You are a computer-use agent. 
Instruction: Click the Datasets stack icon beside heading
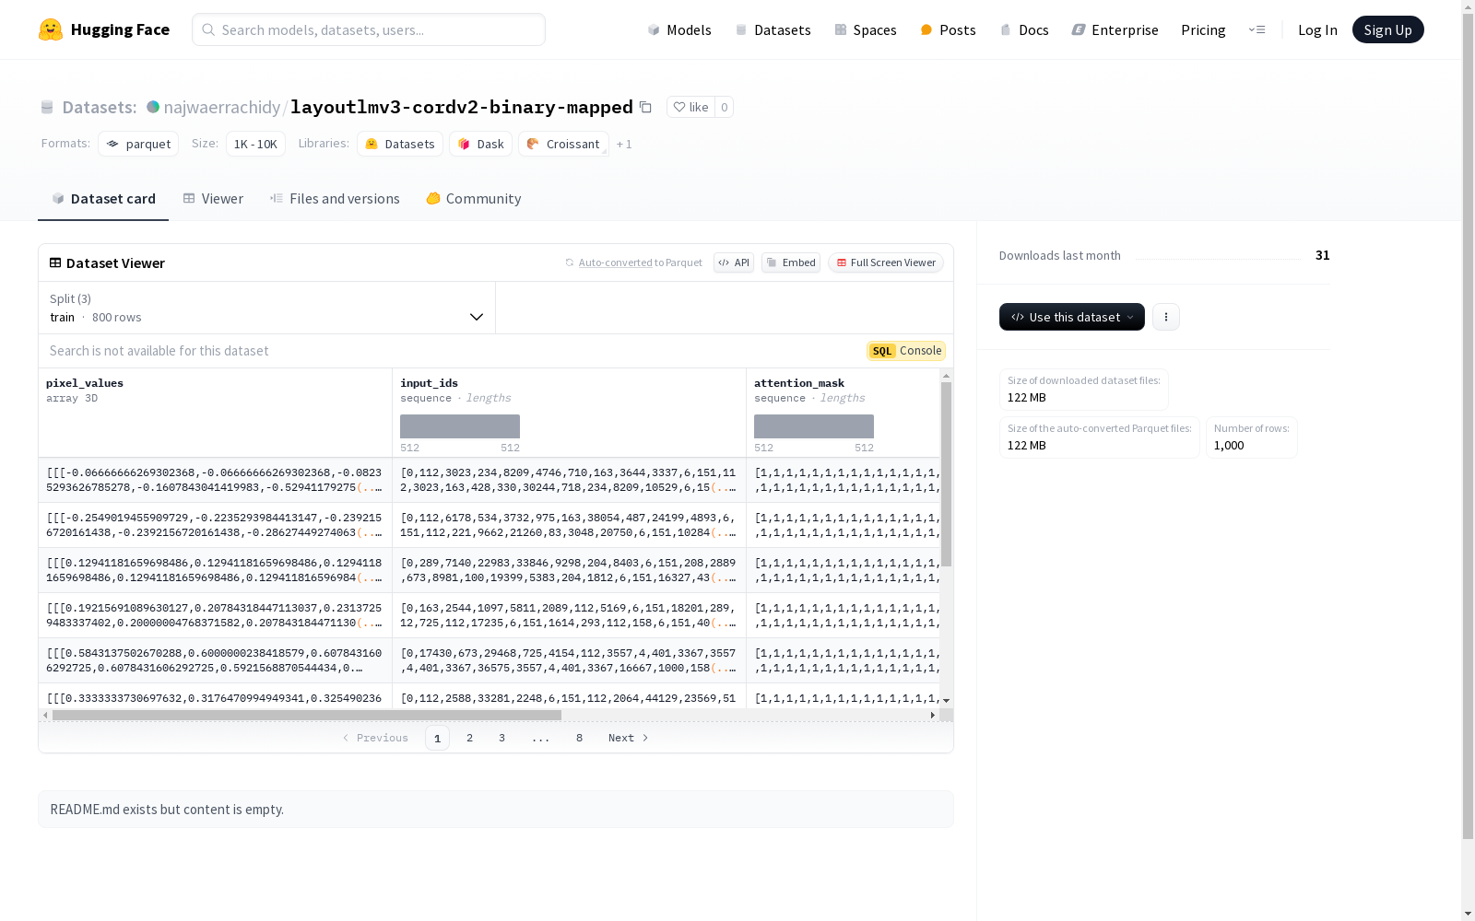[47, 108]
